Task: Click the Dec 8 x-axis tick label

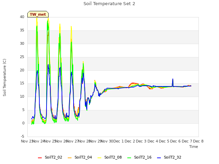Action: 198,141
